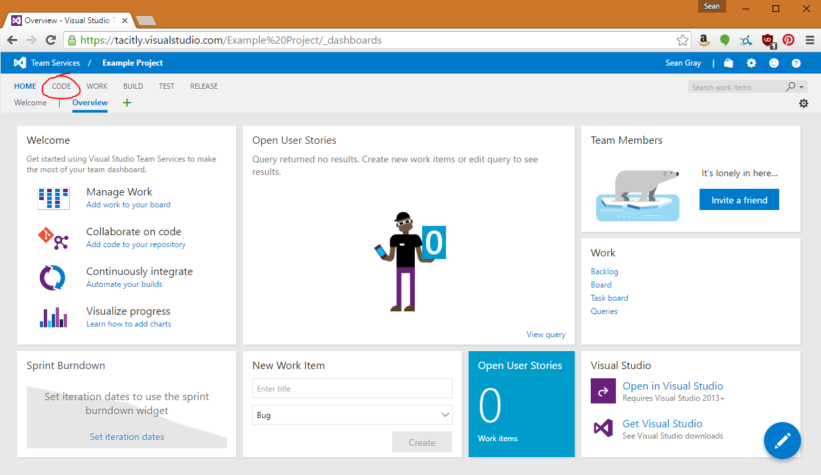Open the help question mark icon
The image size is (821, 475).
796,63
